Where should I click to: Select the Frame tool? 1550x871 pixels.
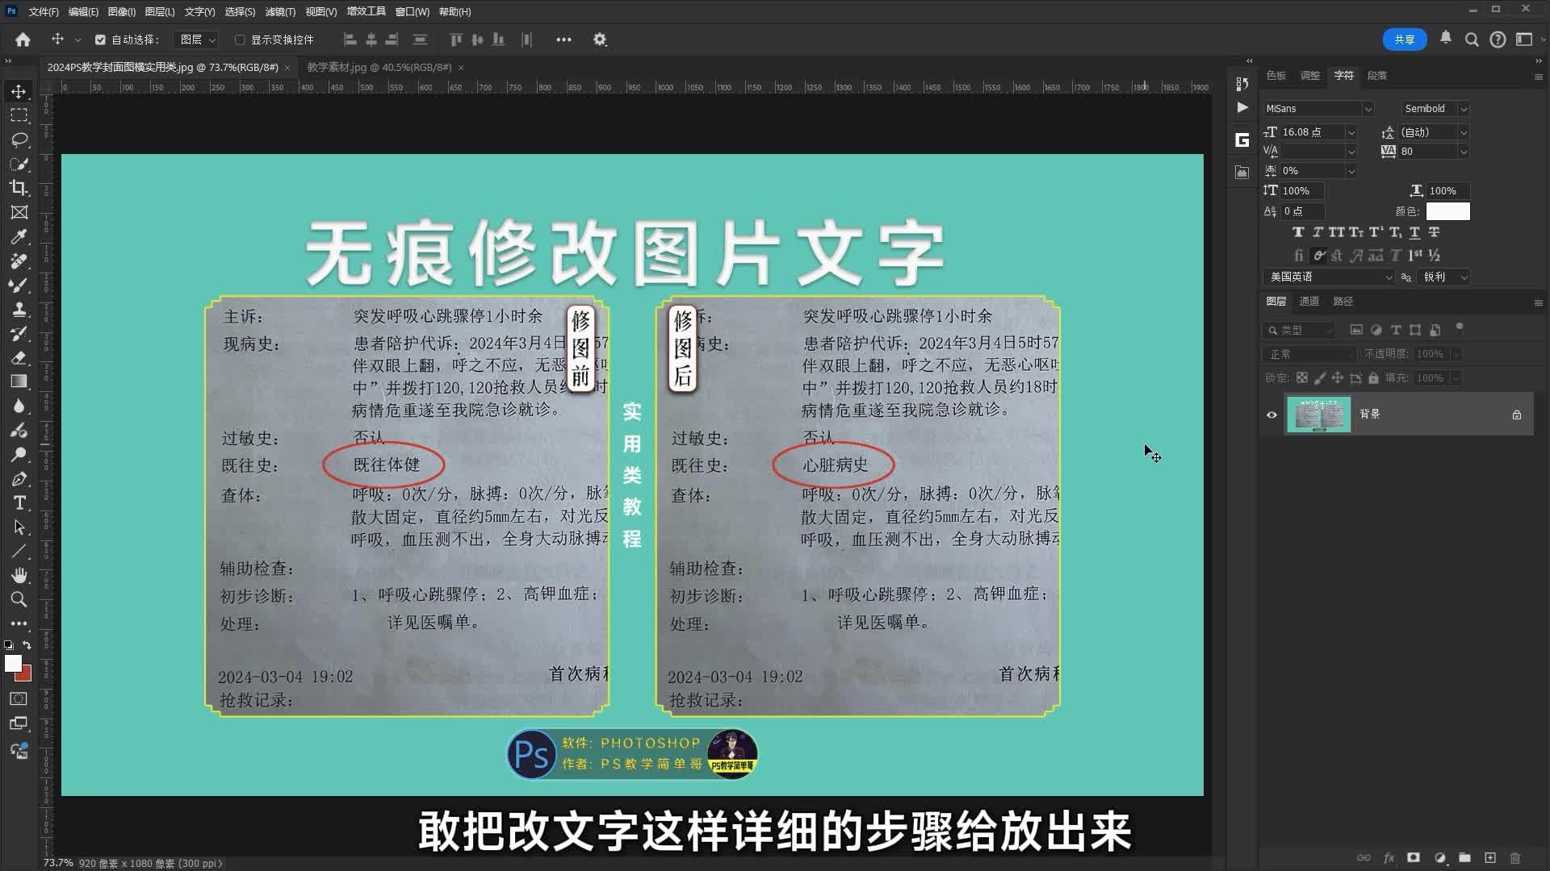click(19, 212)
